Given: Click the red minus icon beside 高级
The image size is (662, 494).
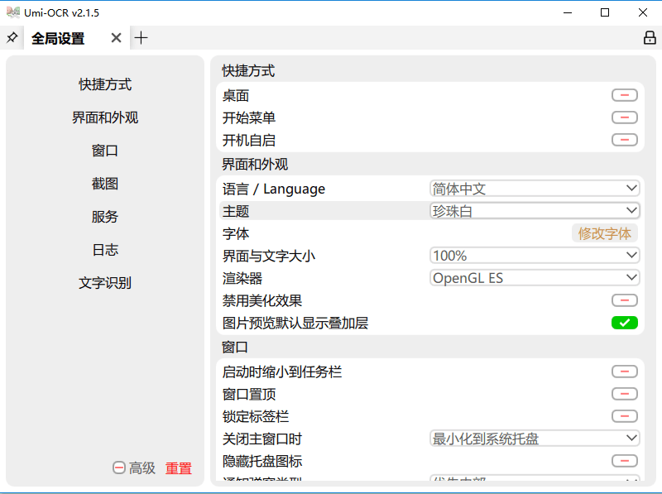Looking at the screenshot, I should pyautogui.click(x=118, y=468).
